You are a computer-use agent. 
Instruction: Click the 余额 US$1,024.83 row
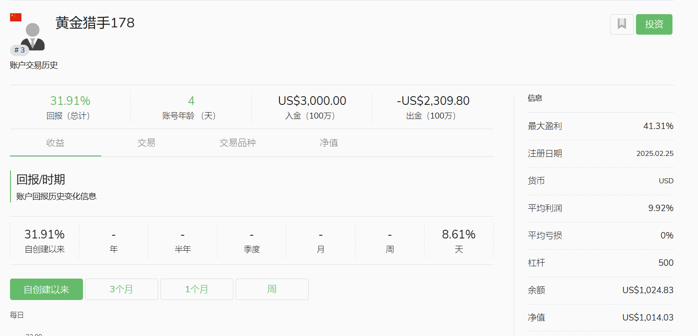tap(600, 290)
